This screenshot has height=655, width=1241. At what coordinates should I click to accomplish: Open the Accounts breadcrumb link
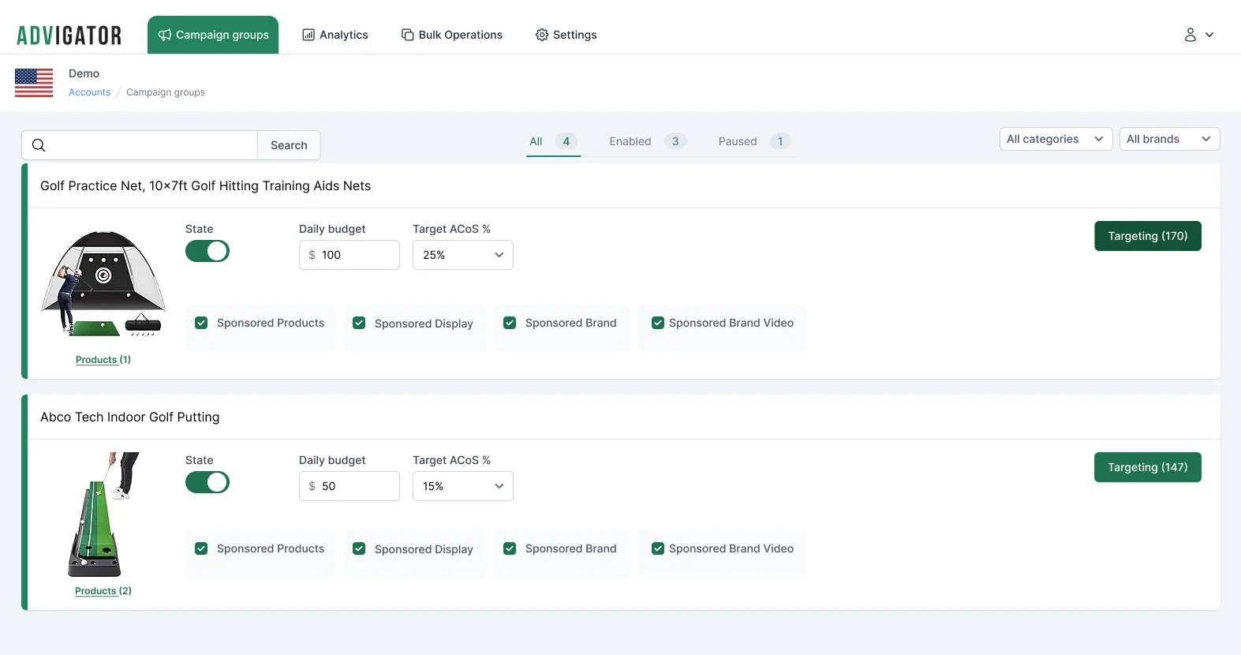click(x=89, y=92)
